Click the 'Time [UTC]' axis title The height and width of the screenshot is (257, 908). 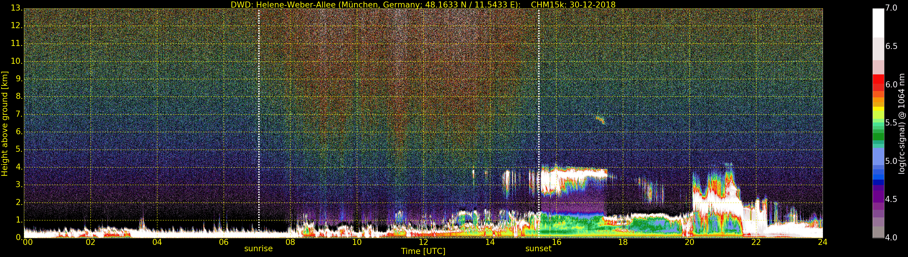[423, 251]
